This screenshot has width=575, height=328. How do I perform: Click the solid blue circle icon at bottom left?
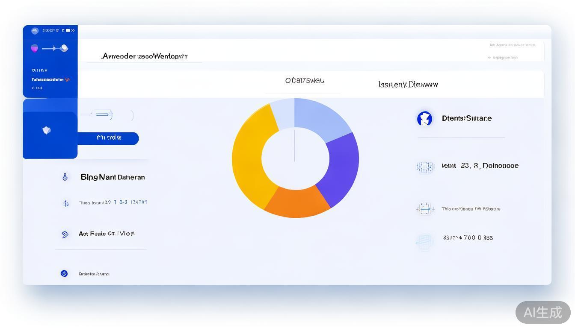[x=64, y=274]
